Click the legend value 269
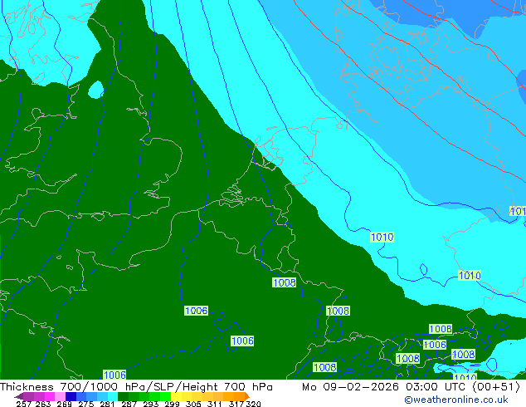Viewport: 526px width, 407px height. click(x=65, y=404)
